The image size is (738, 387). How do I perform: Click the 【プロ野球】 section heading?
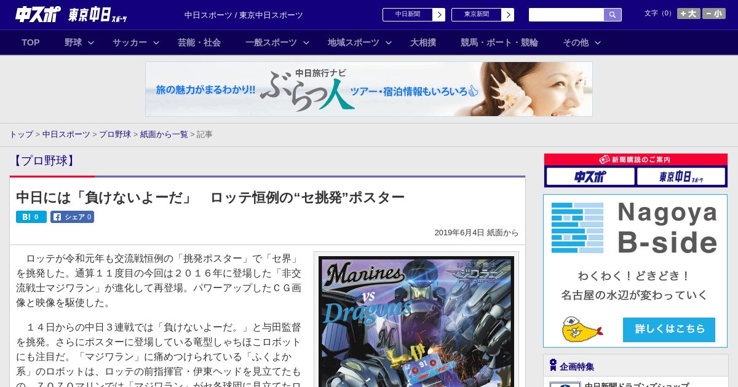click(x=43, y=161)
